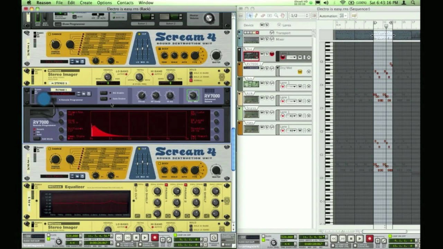
Task: Click the Show Programmer button
Action: pyautogui.click(x=58, y=24)
